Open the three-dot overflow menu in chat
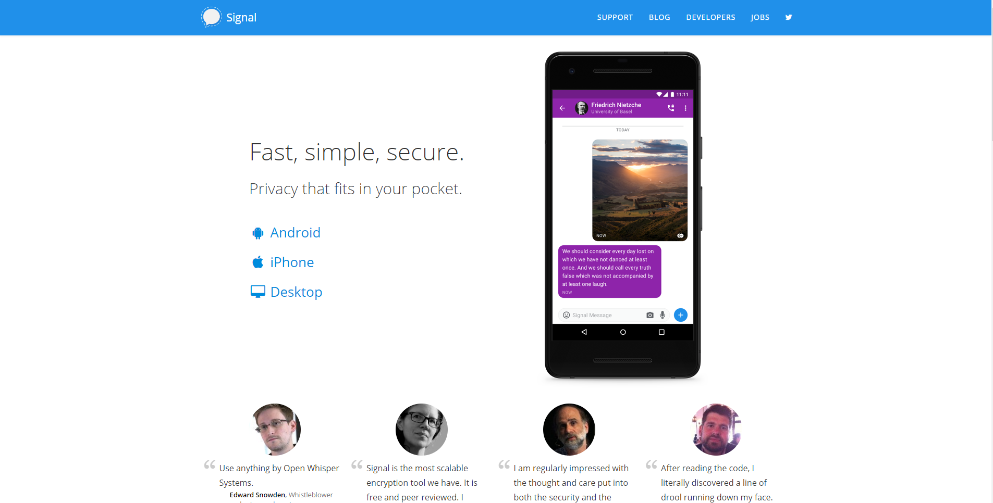 click(x=685, y=108)
